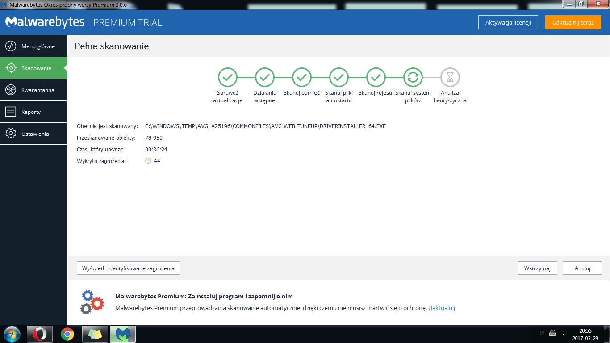This screenshot has width=610, height=343.
Task: Open Kwarantanna via its radiation icon
Action: pyautogui.click(x=11, y=90)
